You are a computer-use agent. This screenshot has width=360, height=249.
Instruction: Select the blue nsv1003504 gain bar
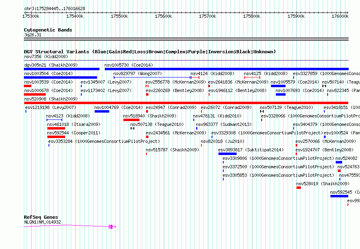(x=61, y=77)
